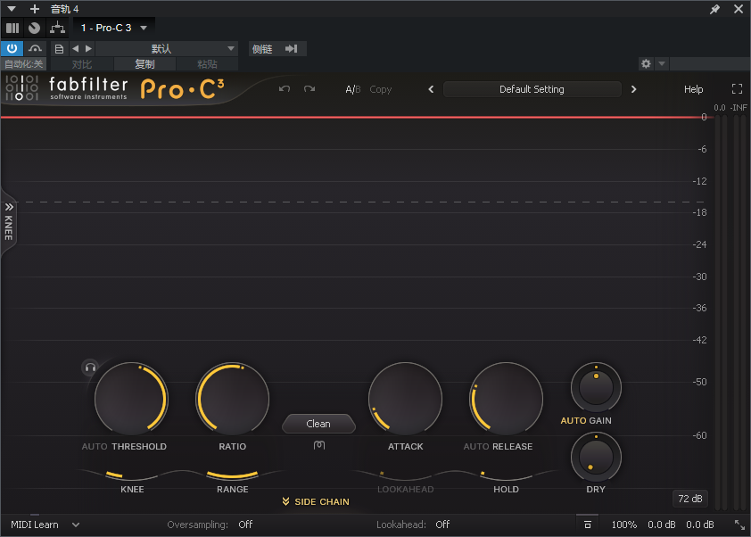Open the Clean style selector
Image resolution: width=751 pixels, height=537 pixels.
coord(318,424)
